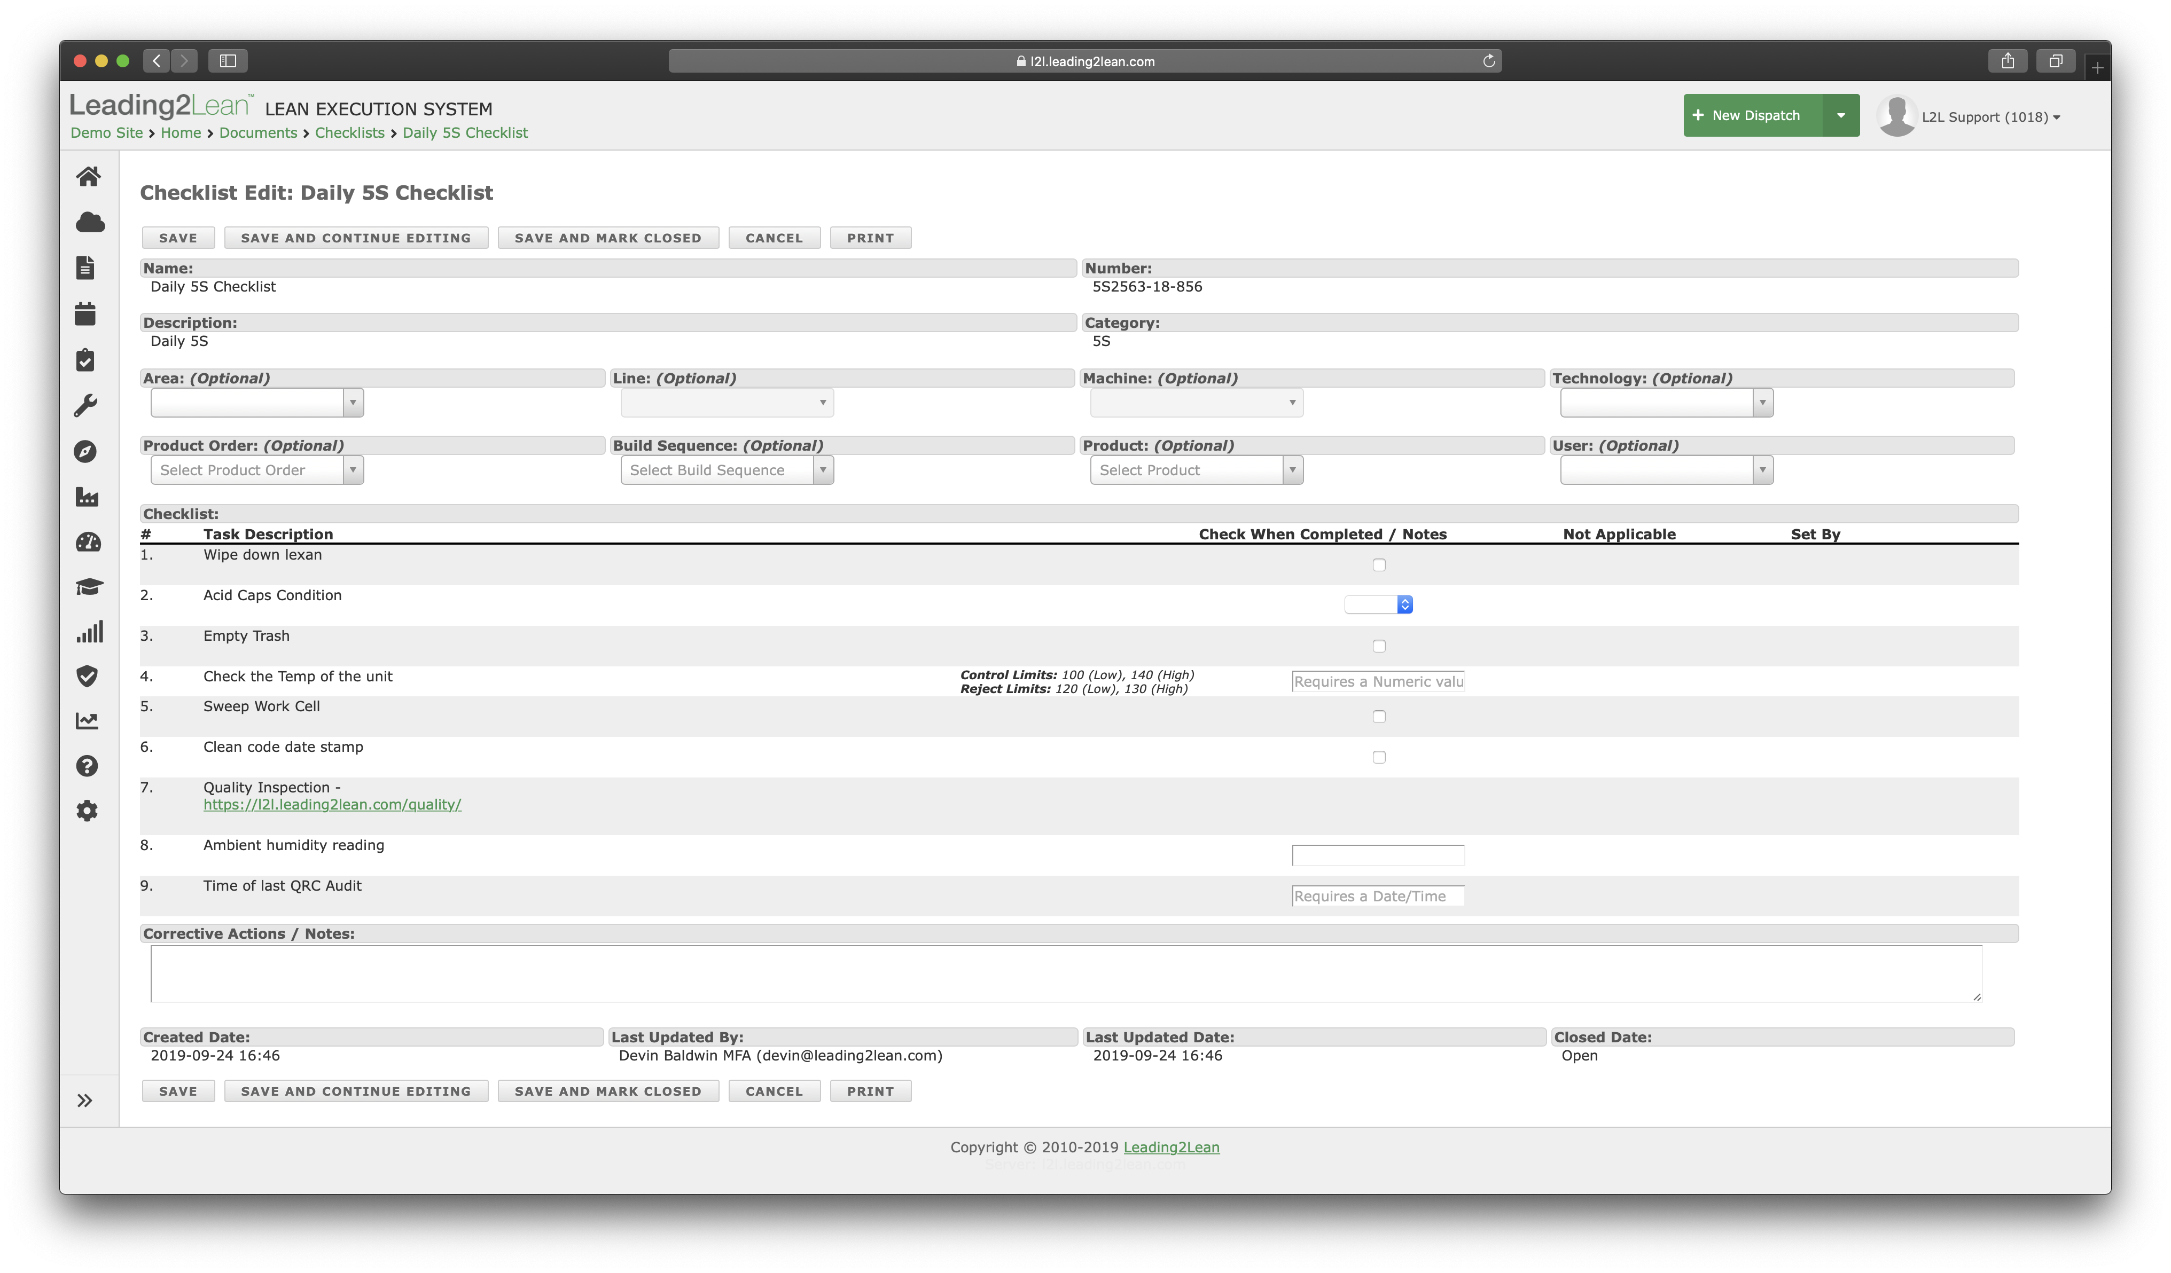Open the quality inspection hyperlink
Viewport: 2171px width, 1273px height.
coord(332,805)
